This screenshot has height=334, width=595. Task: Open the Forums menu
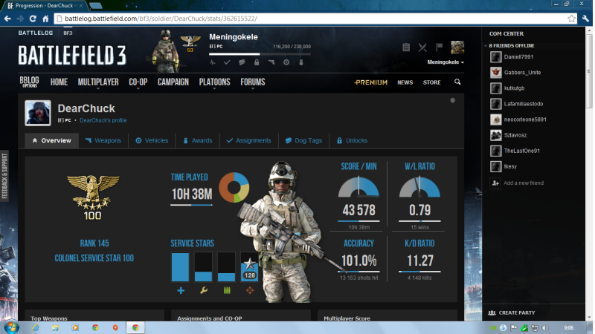[253, 82]
